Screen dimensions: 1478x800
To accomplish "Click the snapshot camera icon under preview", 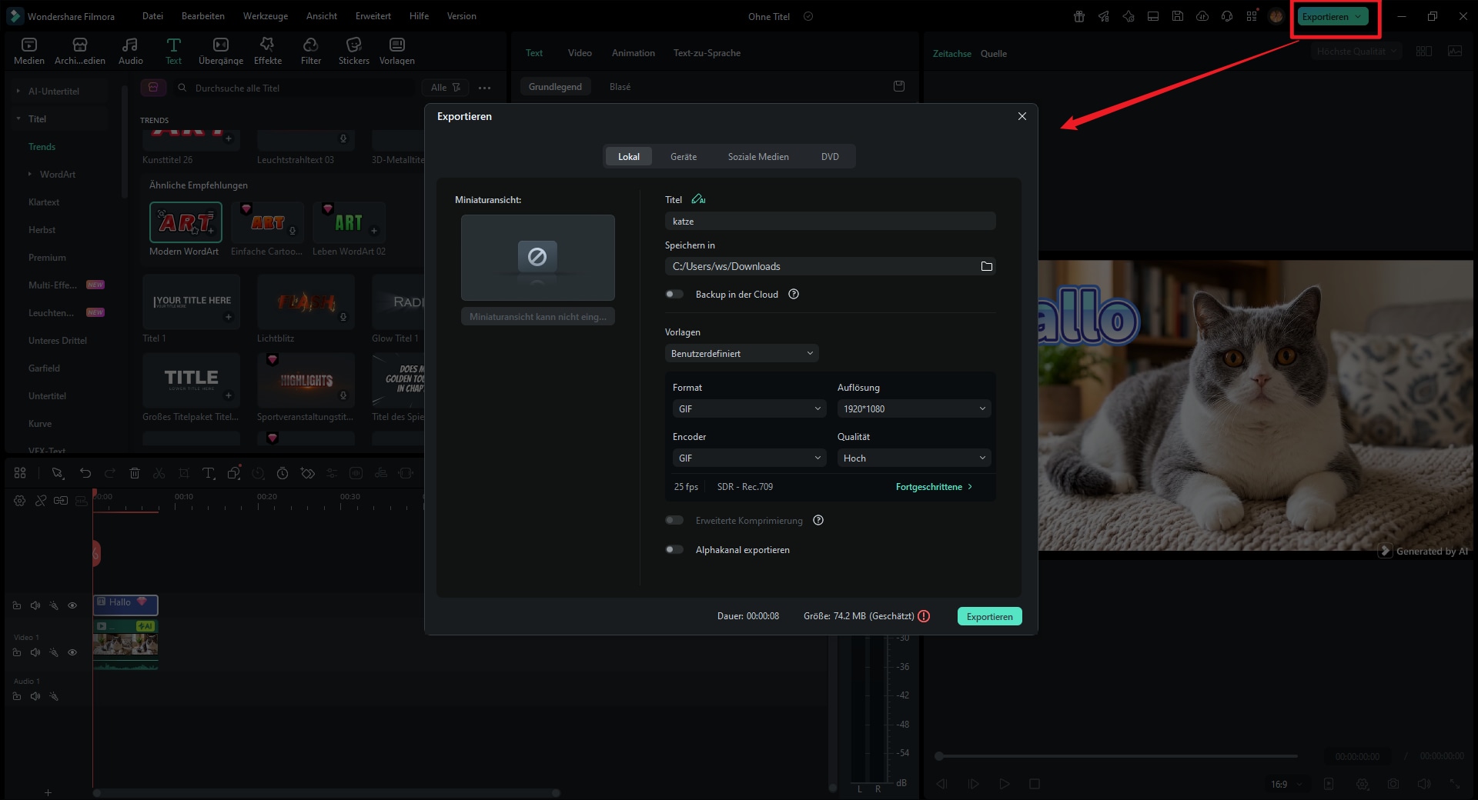I will 1393,784.
